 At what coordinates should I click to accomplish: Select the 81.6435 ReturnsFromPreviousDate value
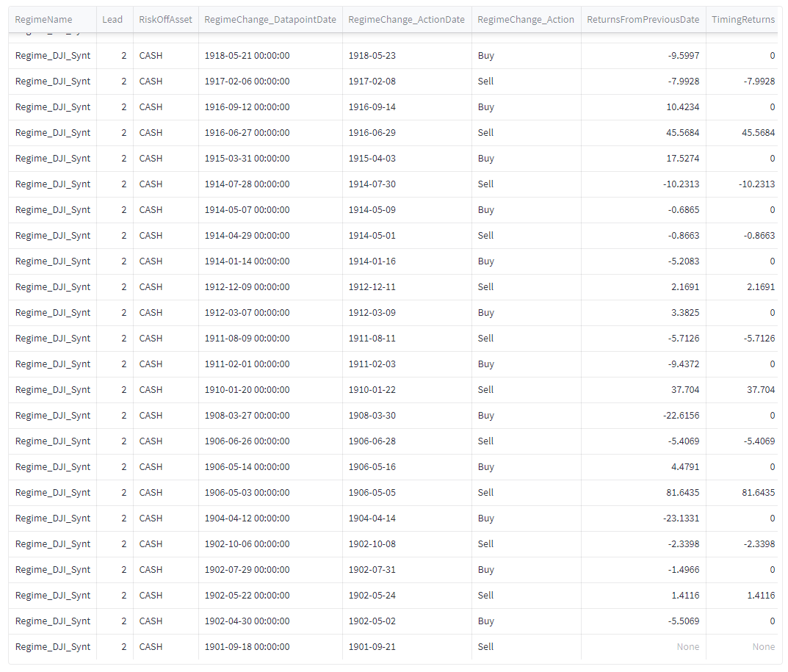tap(683, 492)
